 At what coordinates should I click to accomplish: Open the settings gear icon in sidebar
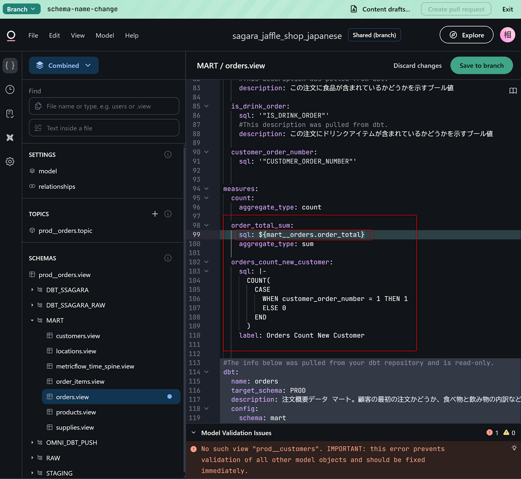(x=10, y=161)
